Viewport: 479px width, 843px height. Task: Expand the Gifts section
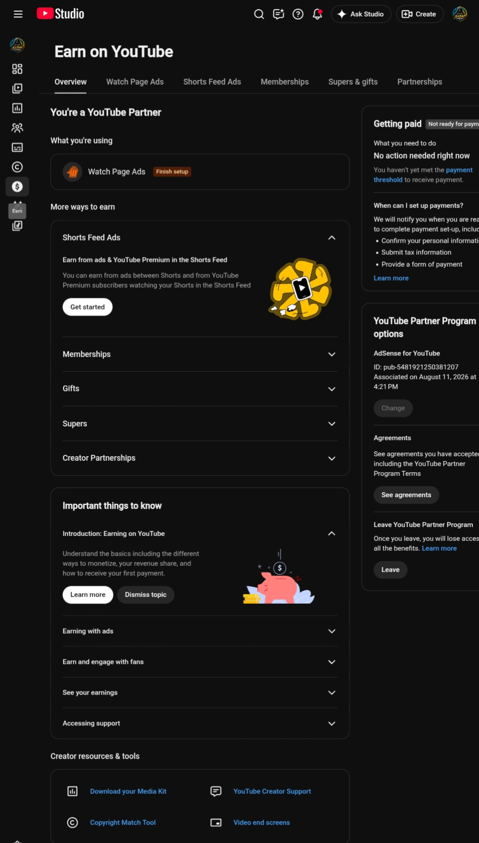[332, 389]
